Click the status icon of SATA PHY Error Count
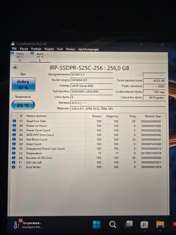176x235 pixels. [x=14, y=135]
